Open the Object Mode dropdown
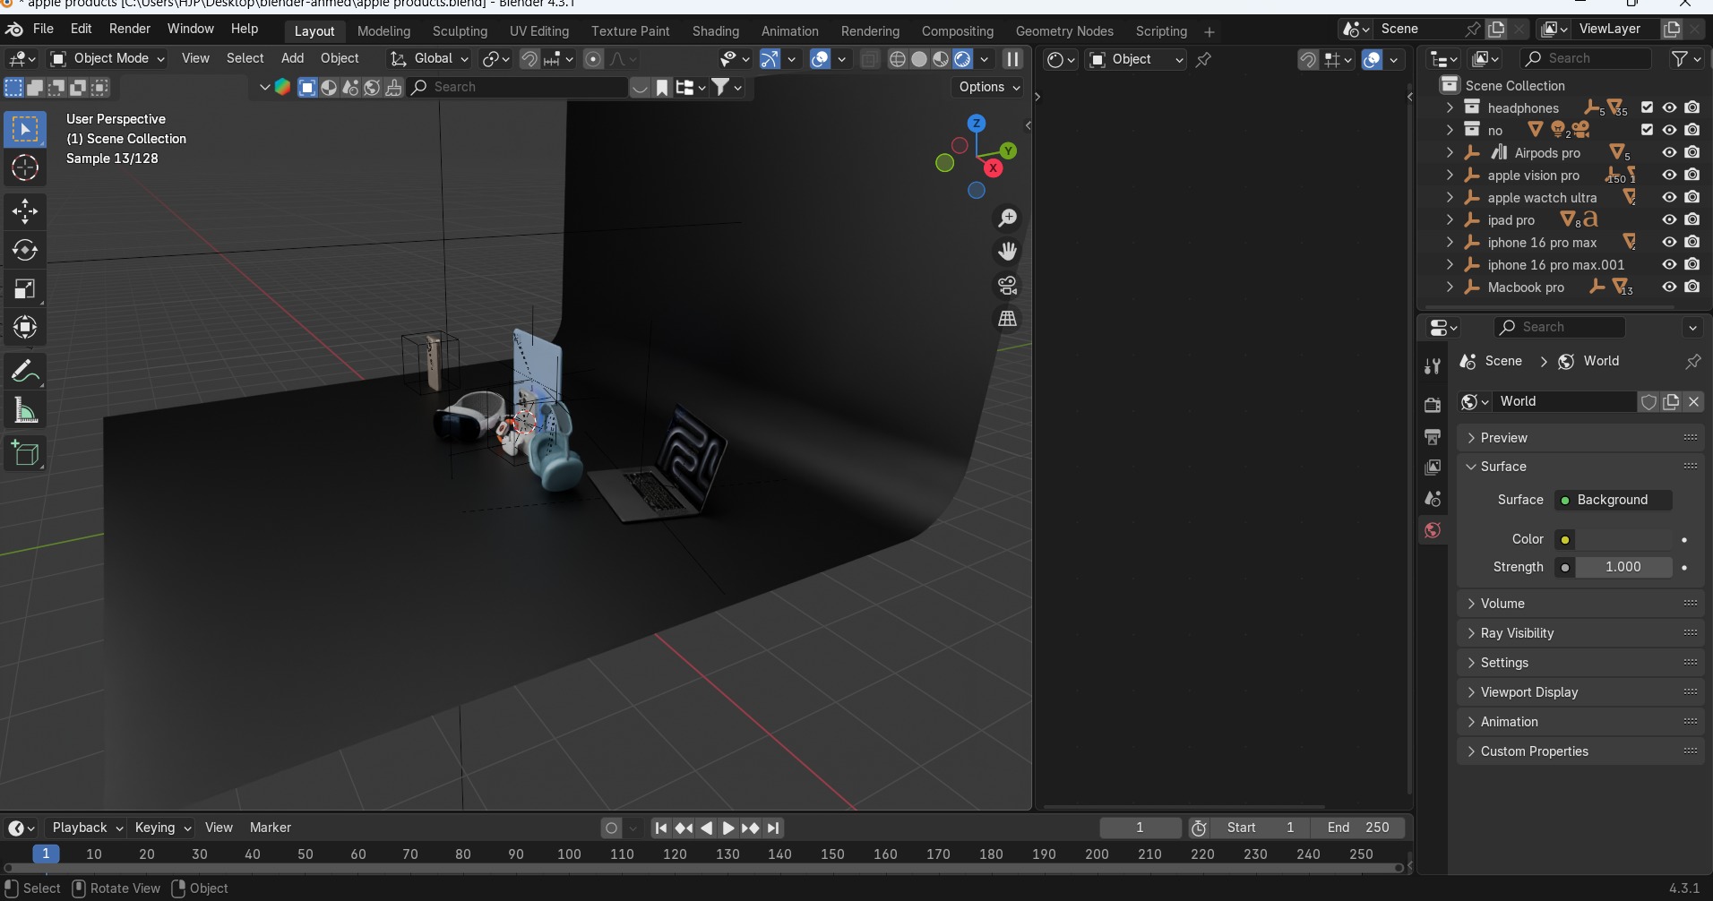Screen dimensions: 1713x901 pos(108,59)
